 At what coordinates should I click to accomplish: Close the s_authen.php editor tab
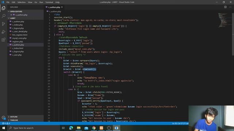click(x=62, y=7)
